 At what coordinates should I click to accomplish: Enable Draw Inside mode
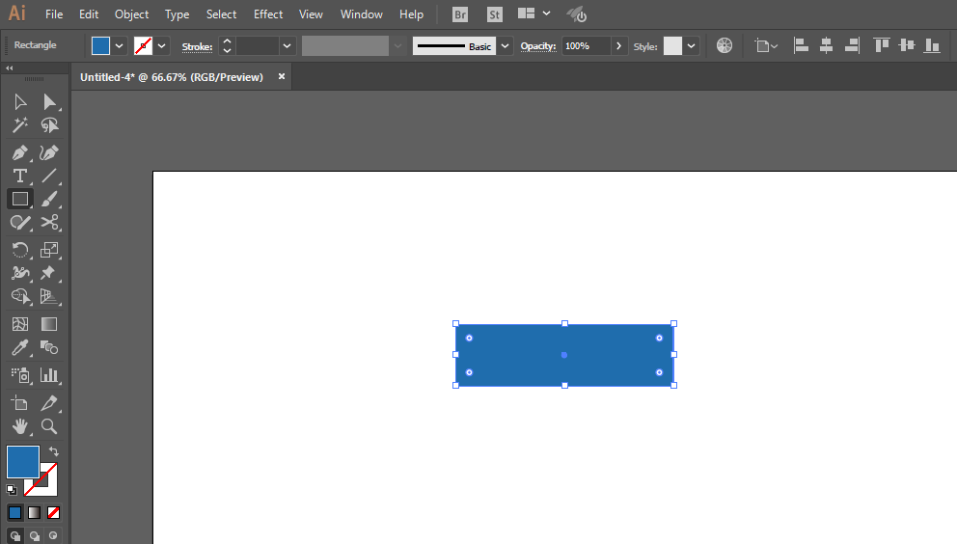[54, 536]
